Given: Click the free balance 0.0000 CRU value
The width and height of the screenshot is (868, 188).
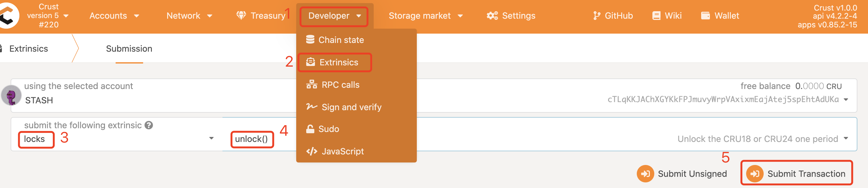Looking at the screenshot, I should tap(818, 86).
